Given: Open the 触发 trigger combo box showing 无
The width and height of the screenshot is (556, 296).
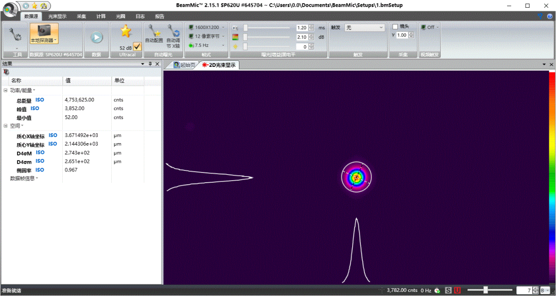Looking at the screenshot, I should tap(365, 28).
